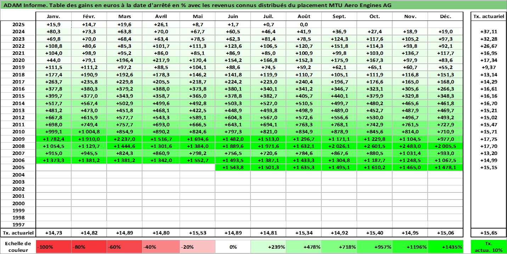This screenshot has height=254, width=507.
Task: Click the +1 543,8 cell in row 2005
Action: coord(233,168)
